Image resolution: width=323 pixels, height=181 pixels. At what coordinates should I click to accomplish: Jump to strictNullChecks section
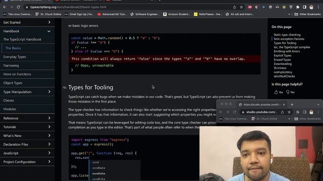tap(284, 76)
